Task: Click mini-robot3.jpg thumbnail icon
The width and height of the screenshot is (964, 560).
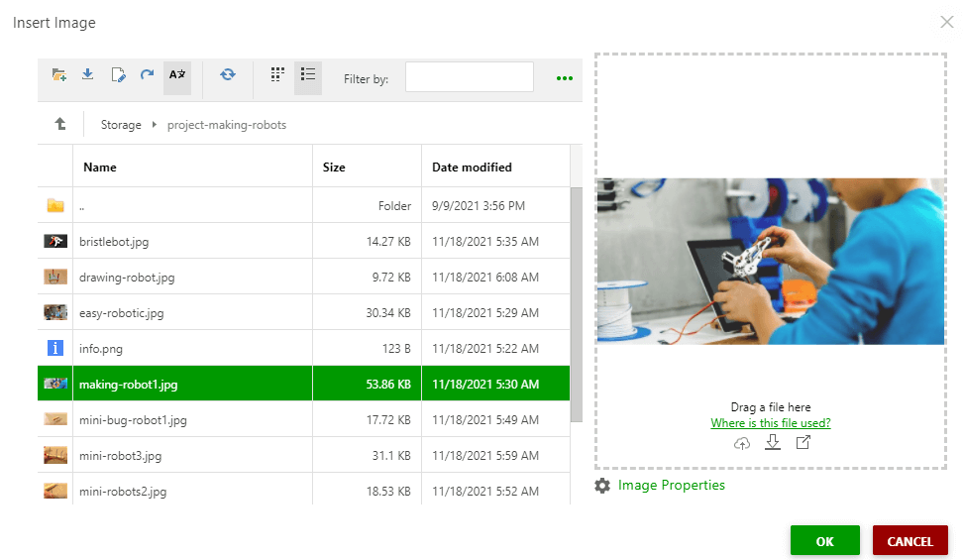Action: tap(55, 455)
